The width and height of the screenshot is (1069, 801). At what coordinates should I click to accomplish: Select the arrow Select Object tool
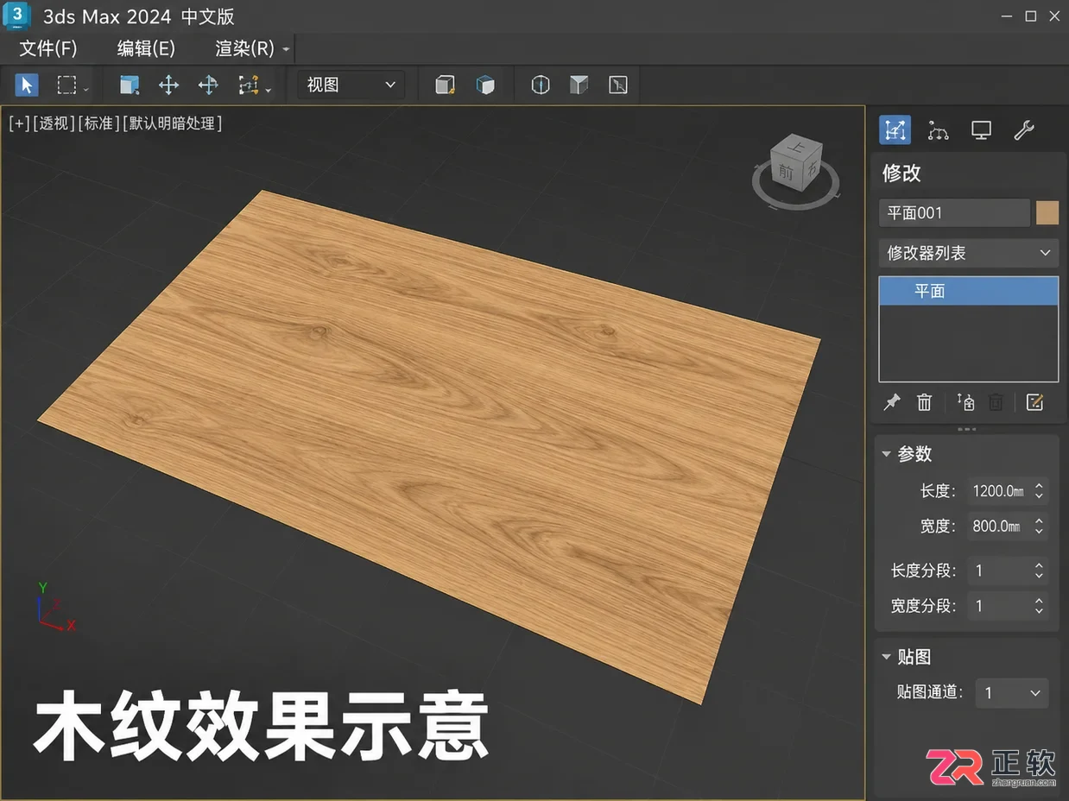tap(26, 85)
